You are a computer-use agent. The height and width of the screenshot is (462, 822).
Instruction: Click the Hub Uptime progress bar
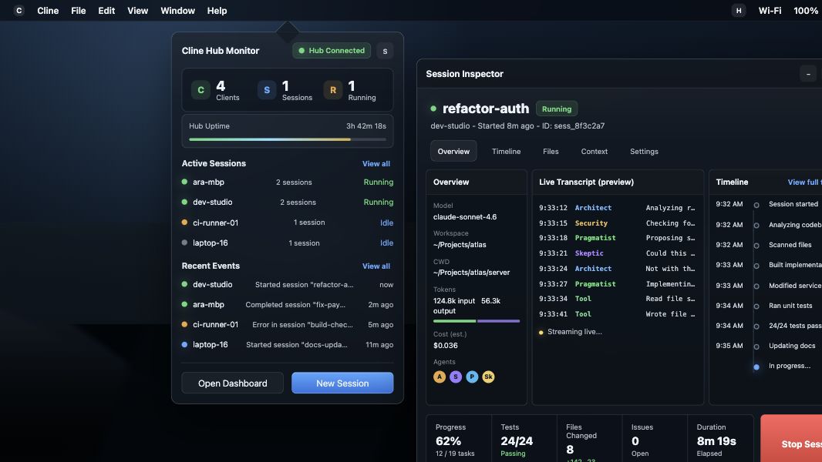point(288,139)
